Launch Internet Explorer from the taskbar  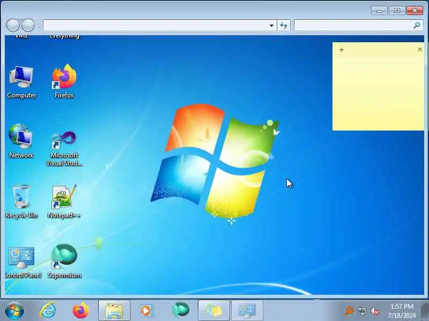48,310
